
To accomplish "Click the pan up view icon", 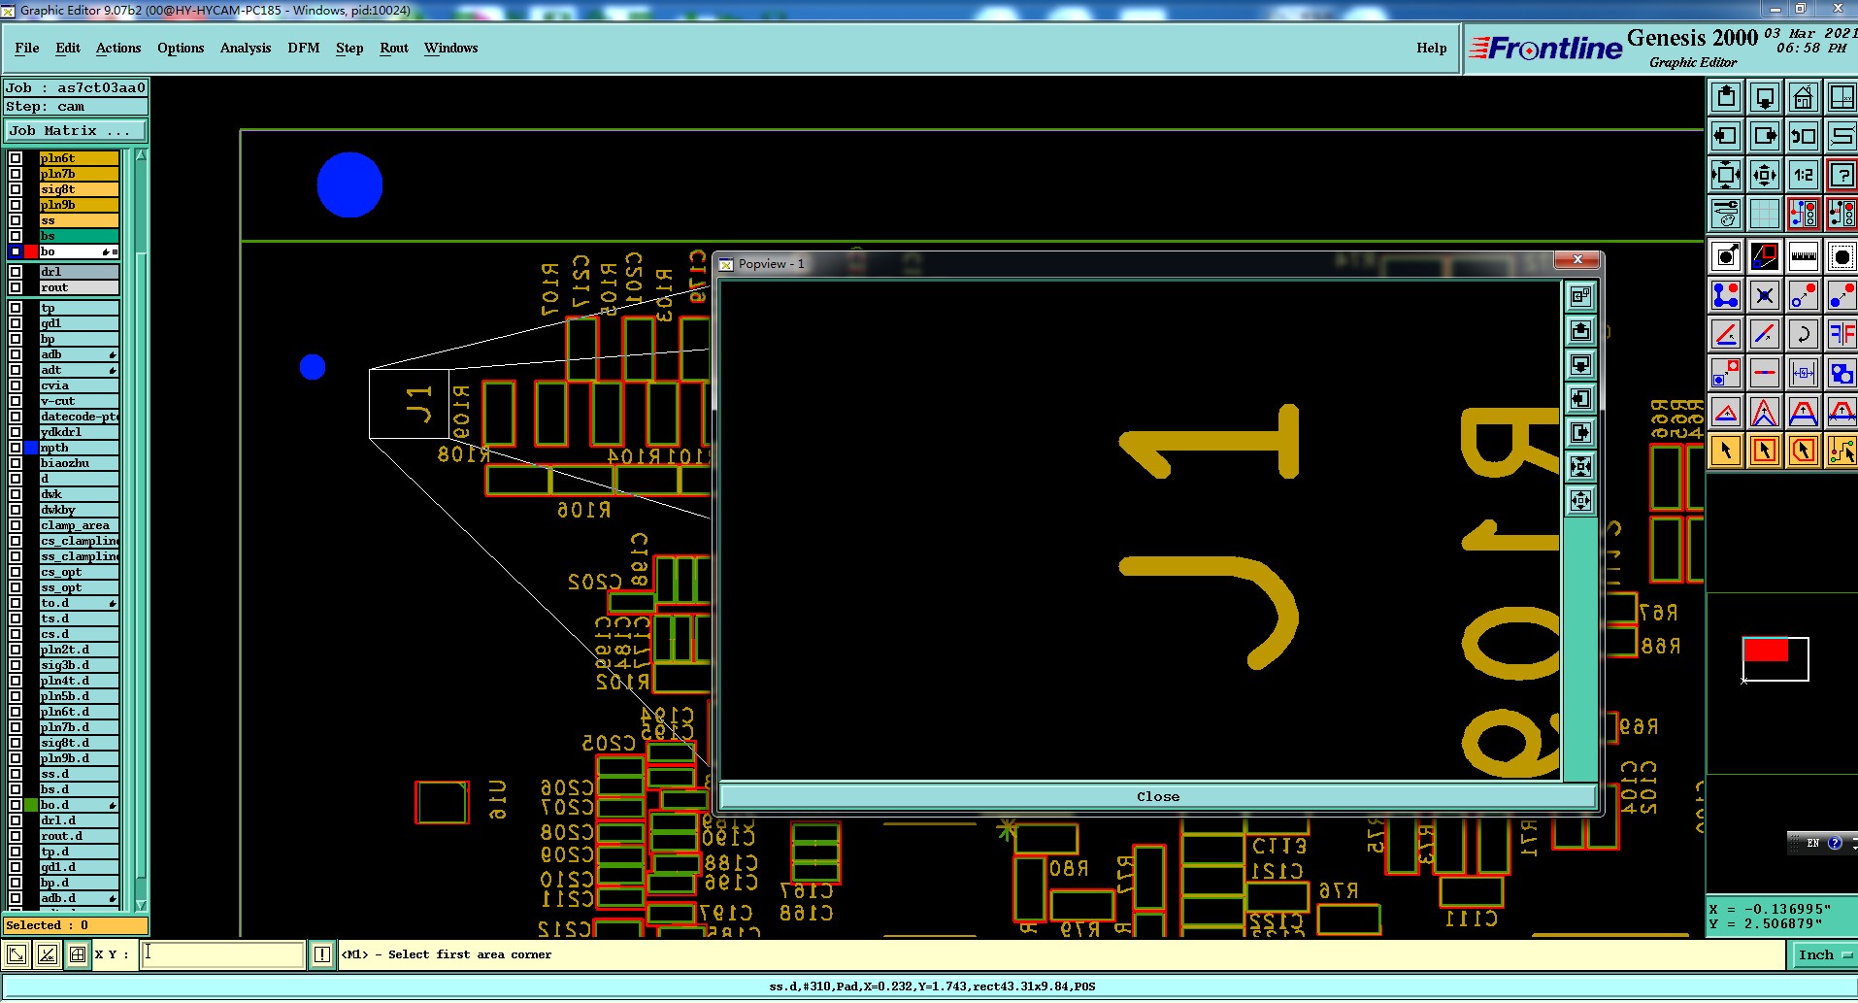I will click(x=1726, y=97).
